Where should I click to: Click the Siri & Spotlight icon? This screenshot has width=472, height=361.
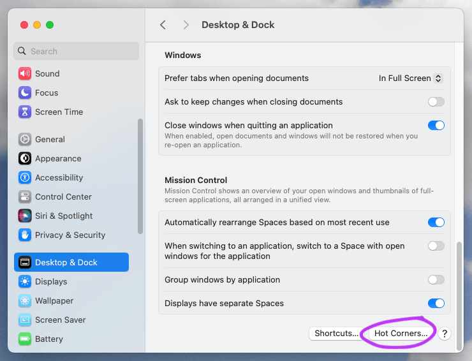25,216
